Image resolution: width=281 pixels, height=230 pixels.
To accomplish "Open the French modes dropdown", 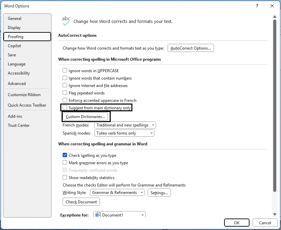I will [x=125, y=125].
